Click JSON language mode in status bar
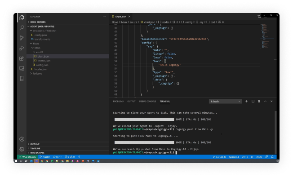The width and height of the screenshot is (293, 177). pos(259,157)
